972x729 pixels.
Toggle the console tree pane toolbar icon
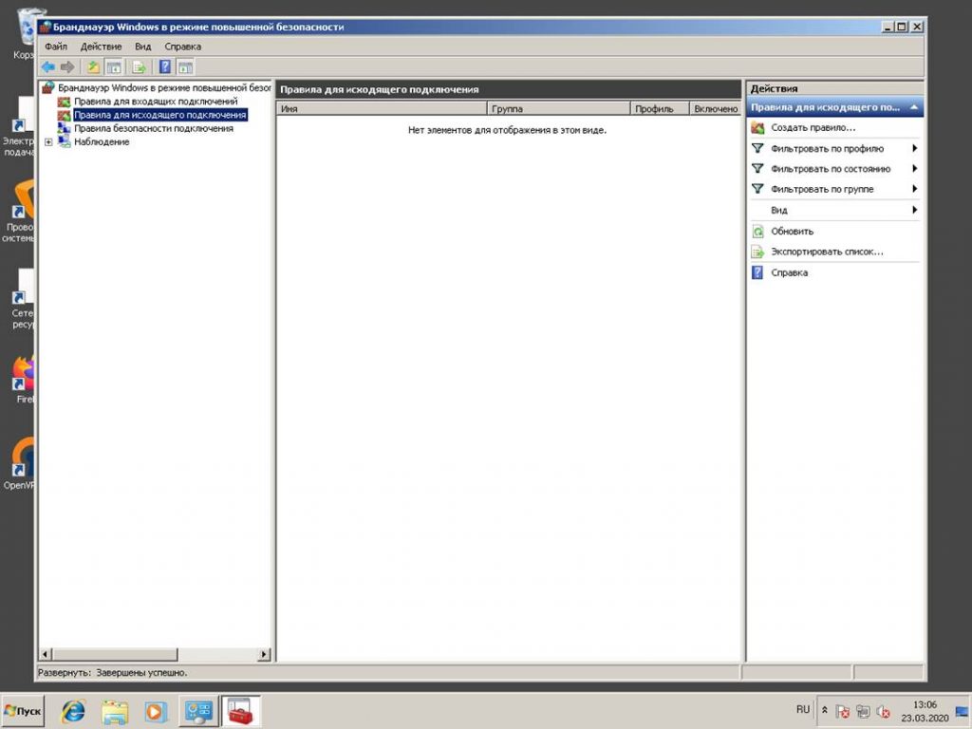114,67
